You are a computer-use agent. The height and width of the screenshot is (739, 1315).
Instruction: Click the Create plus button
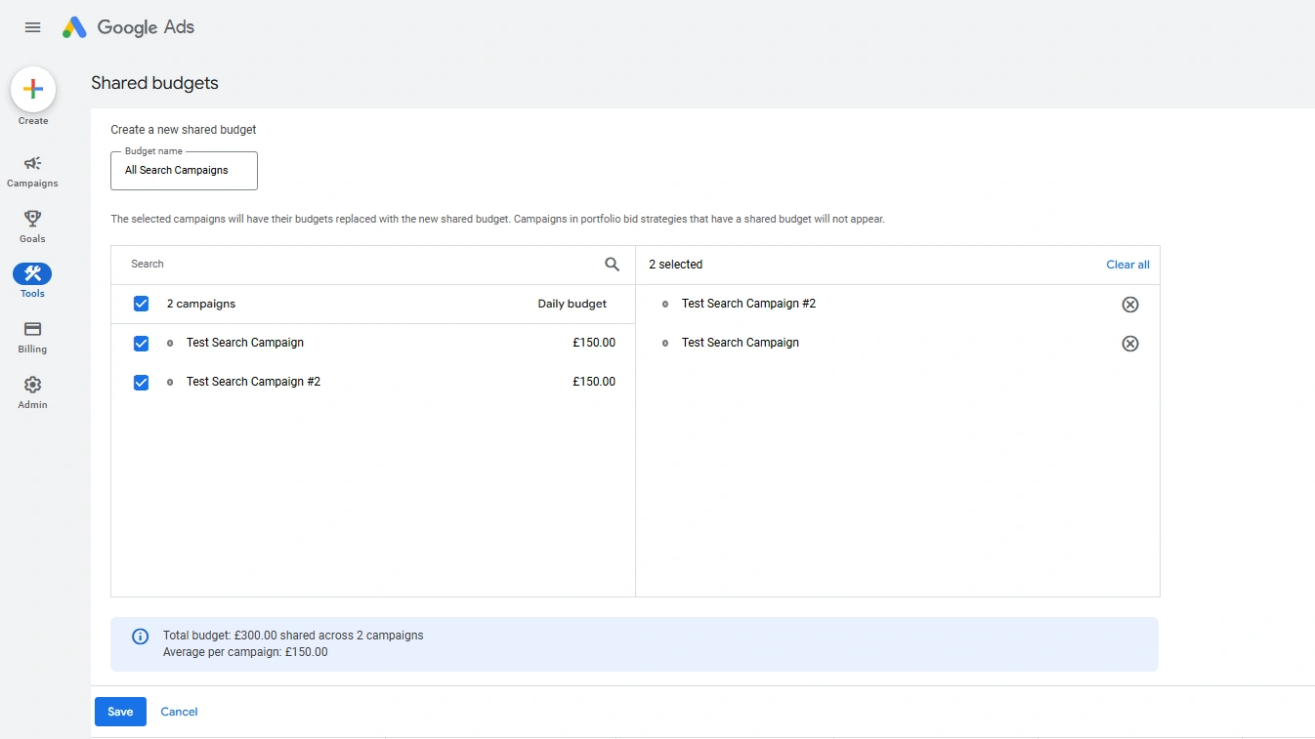click(33, 90)
